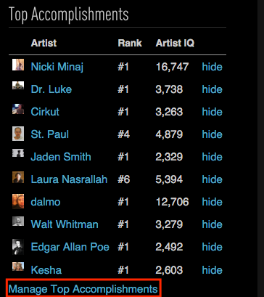Viewport: 264px width, 297px height.
Task: Click Laura Nasrallah's profile thumbnail
Action: [x=18, y=177]
